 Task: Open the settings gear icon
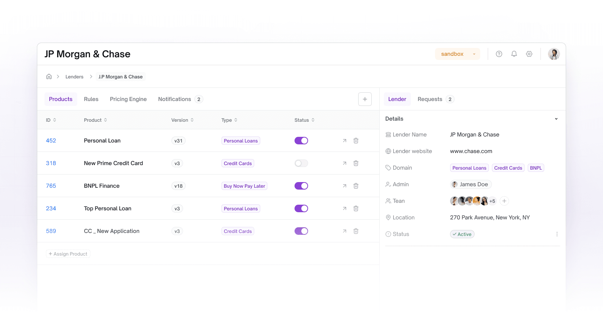[x=529, y=54]
